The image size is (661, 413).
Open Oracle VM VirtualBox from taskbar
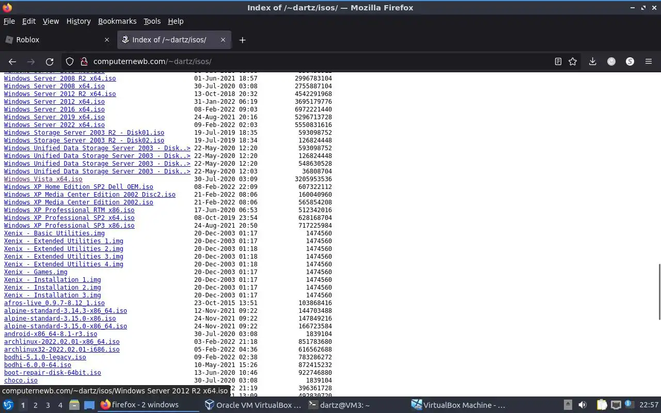(253, 405)
